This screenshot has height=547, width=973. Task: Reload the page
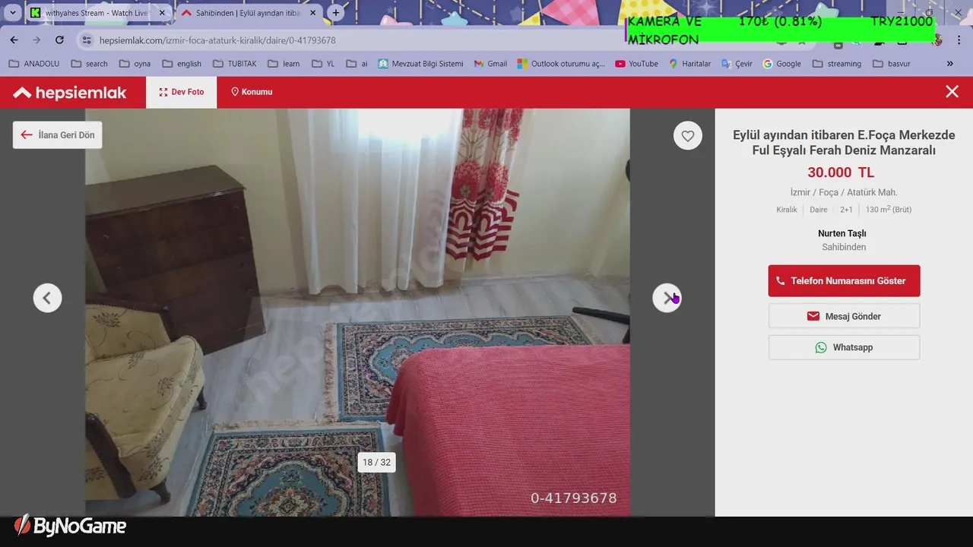click(59, 40)
